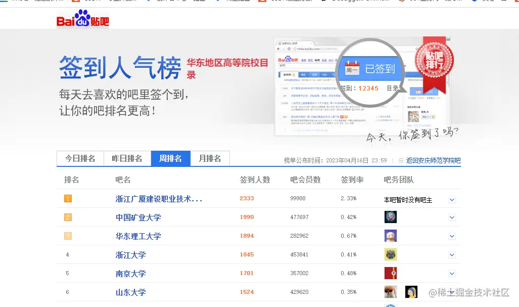Click the sign-in count 1845

click(x=247, y=254)
